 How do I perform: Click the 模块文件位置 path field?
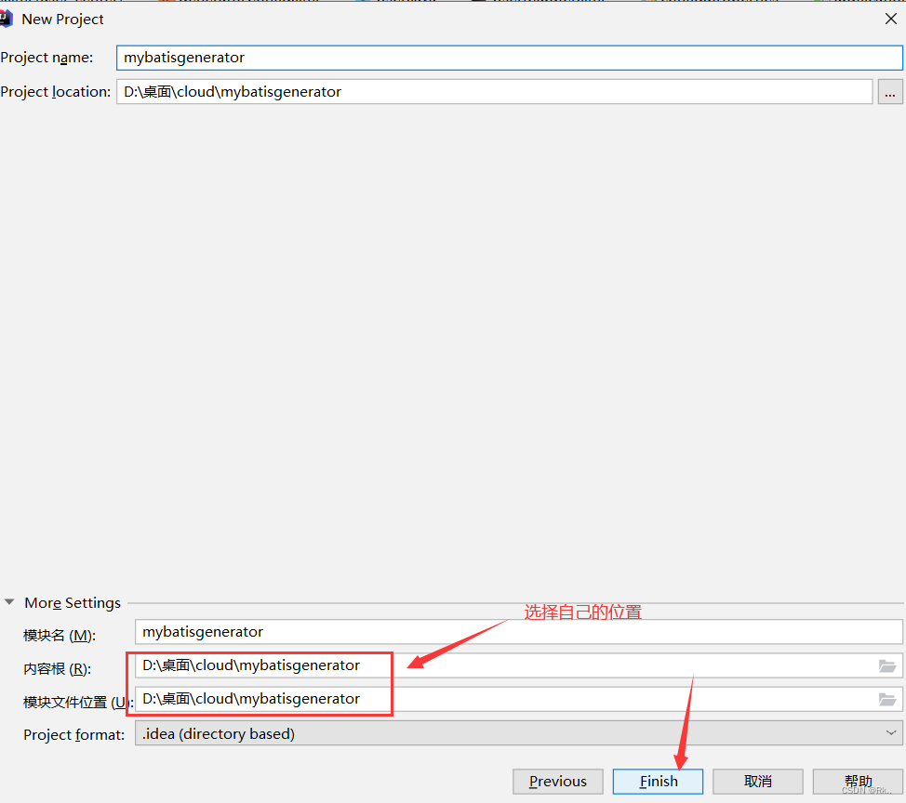(260, 699)
